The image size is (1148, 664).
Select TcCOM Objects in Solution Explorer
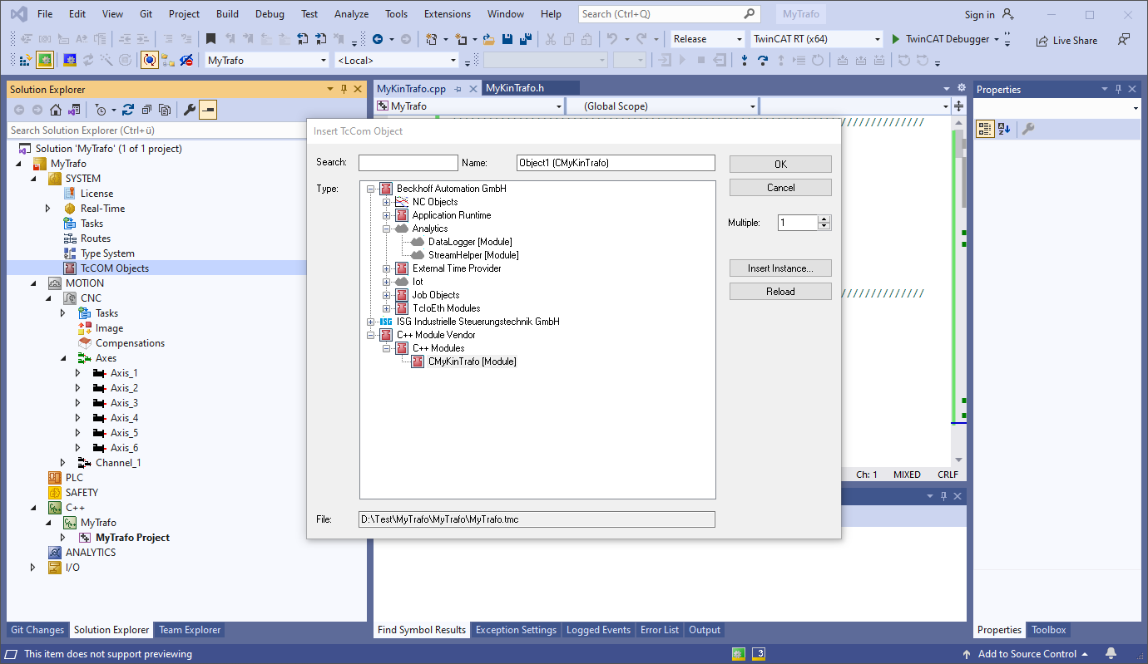pos(115,268)
